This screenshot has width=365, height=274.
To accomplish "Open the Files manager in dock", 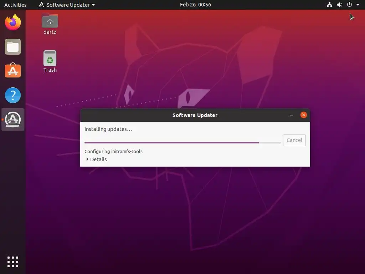I will click(x=13, y=47).
